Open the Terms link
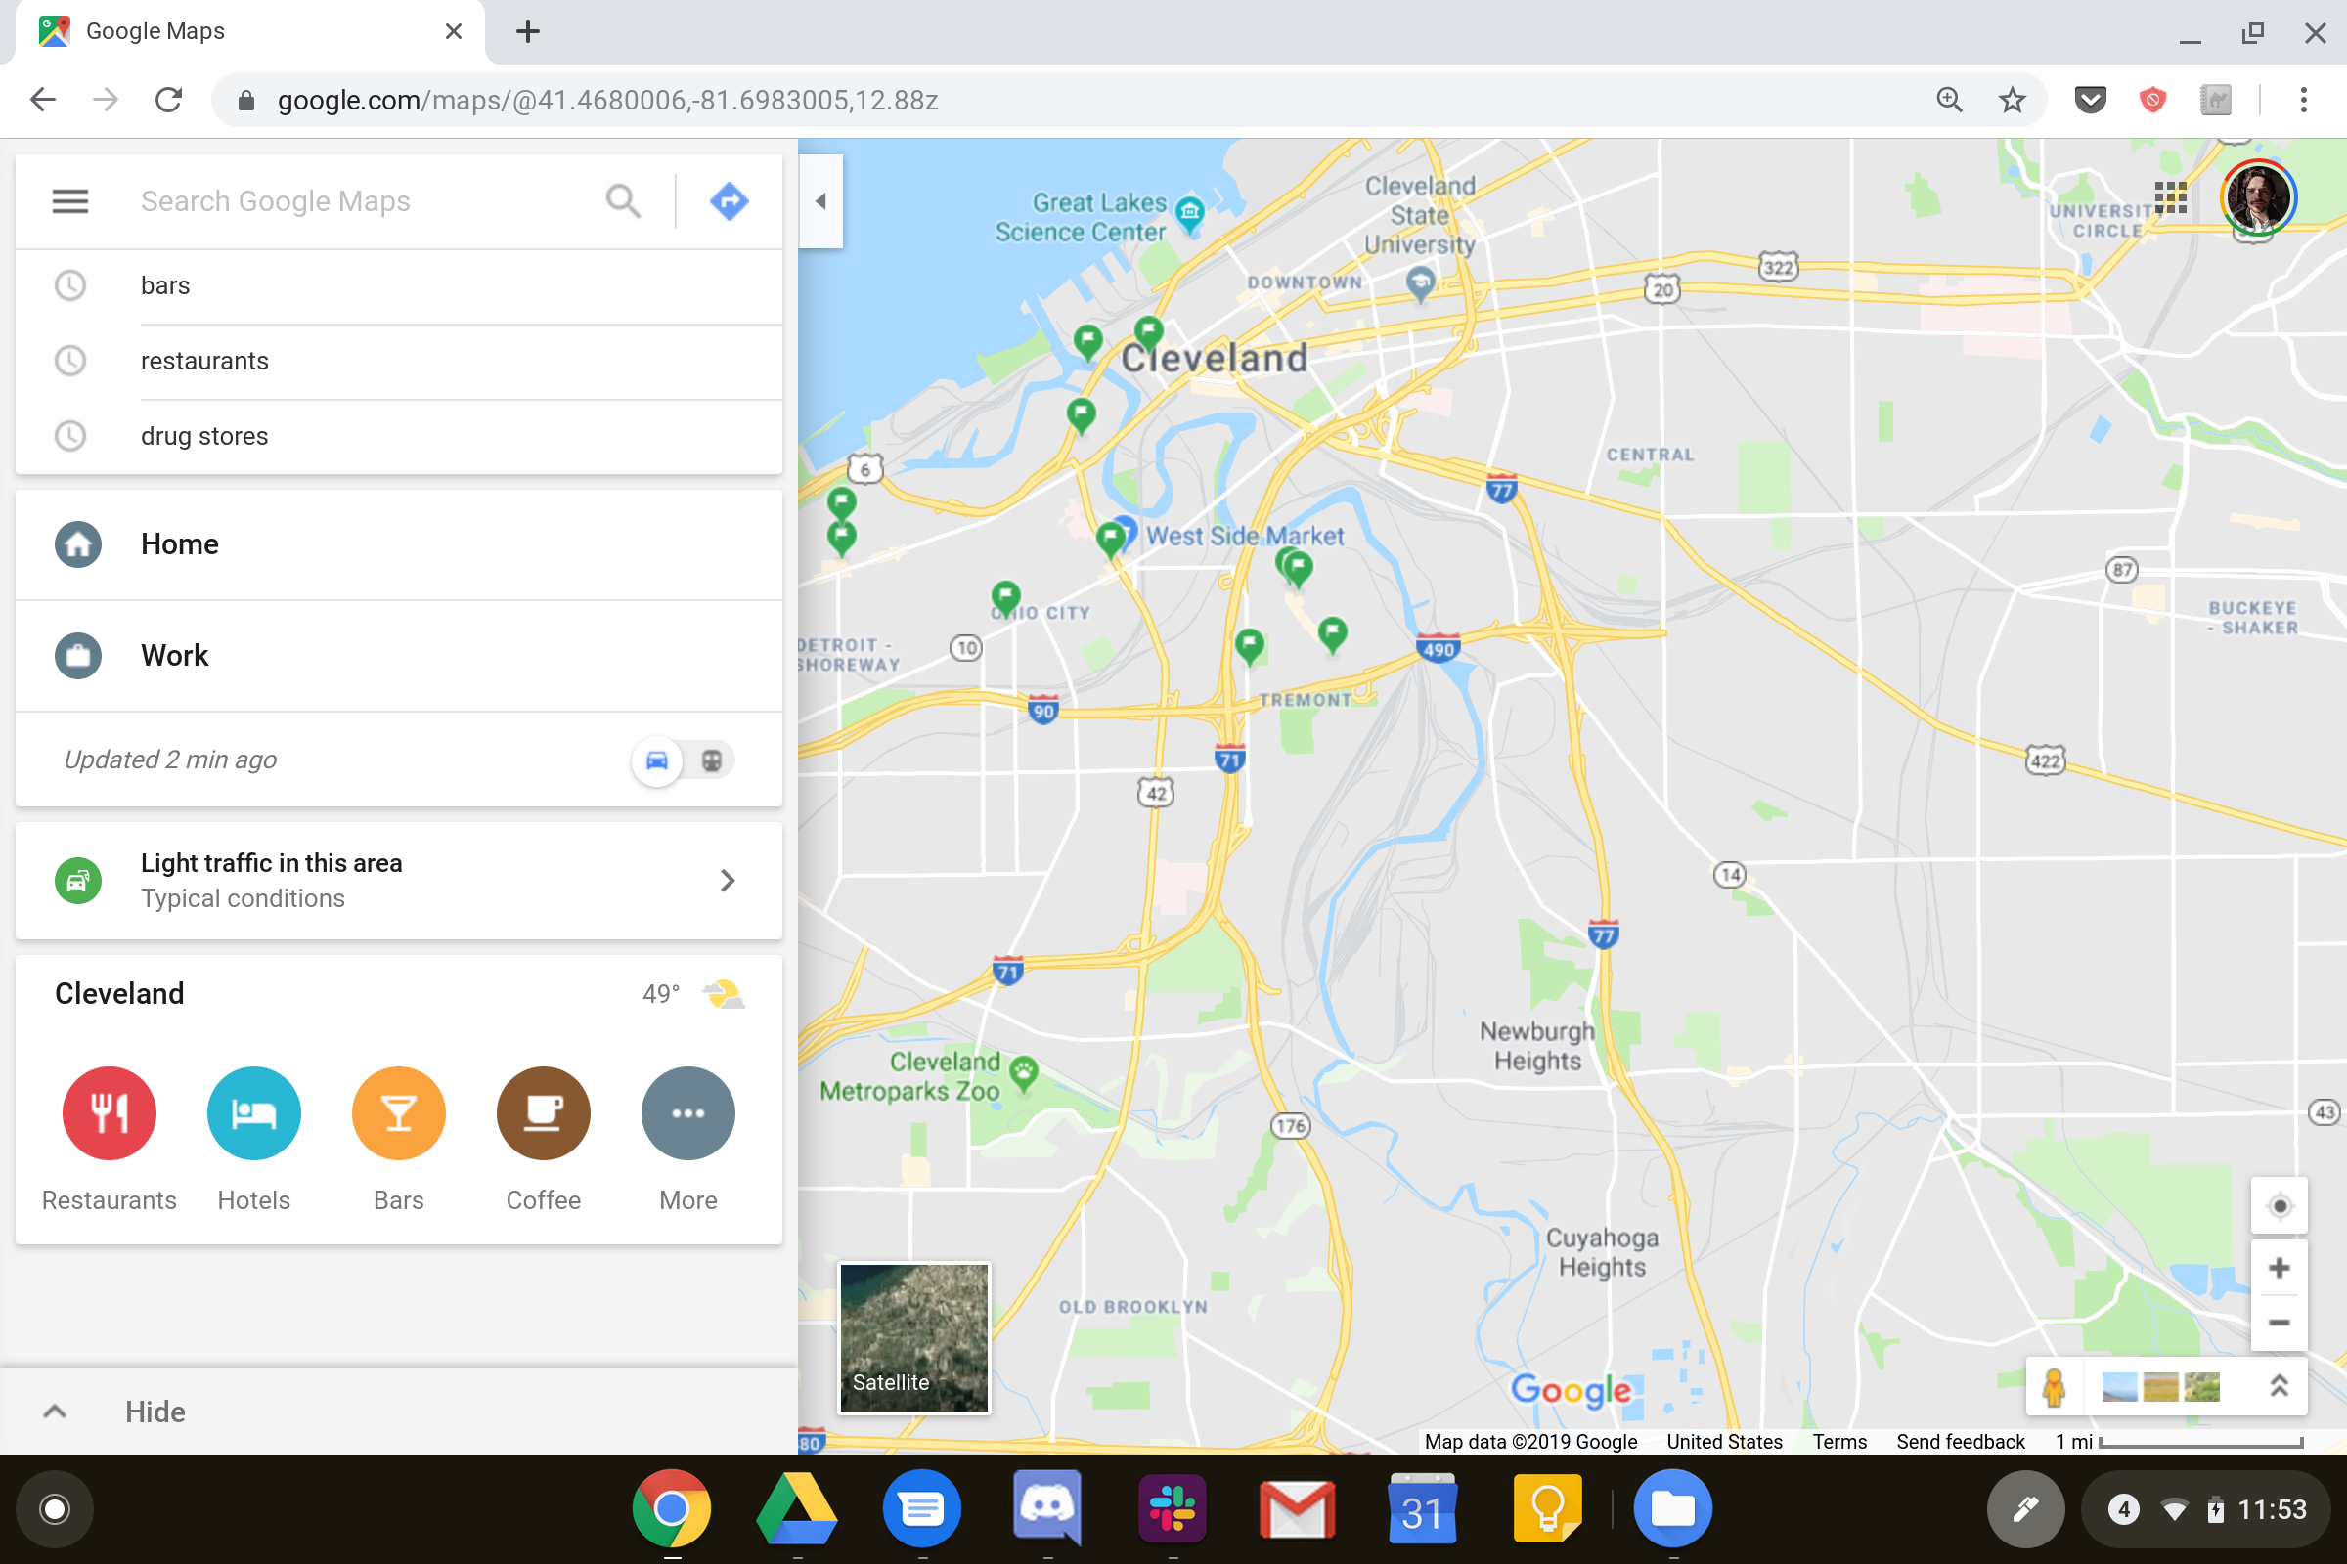The height and width of the screenshot is (1564, 2347). [x=1839, y=1441]
